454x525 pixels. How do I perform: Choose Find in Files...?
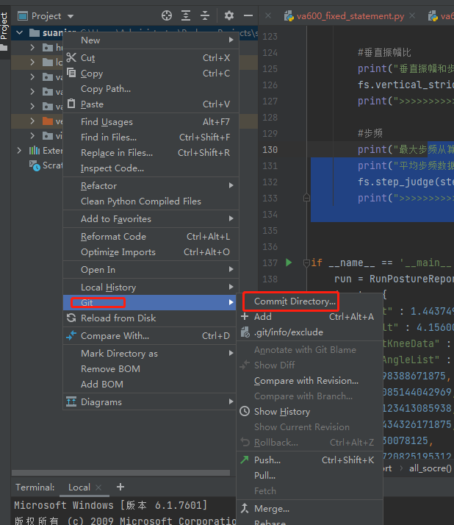point(151,137)
